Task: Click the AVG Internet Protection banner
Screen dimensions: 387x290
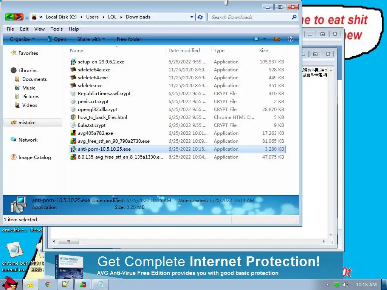Action: click(194, 266)
